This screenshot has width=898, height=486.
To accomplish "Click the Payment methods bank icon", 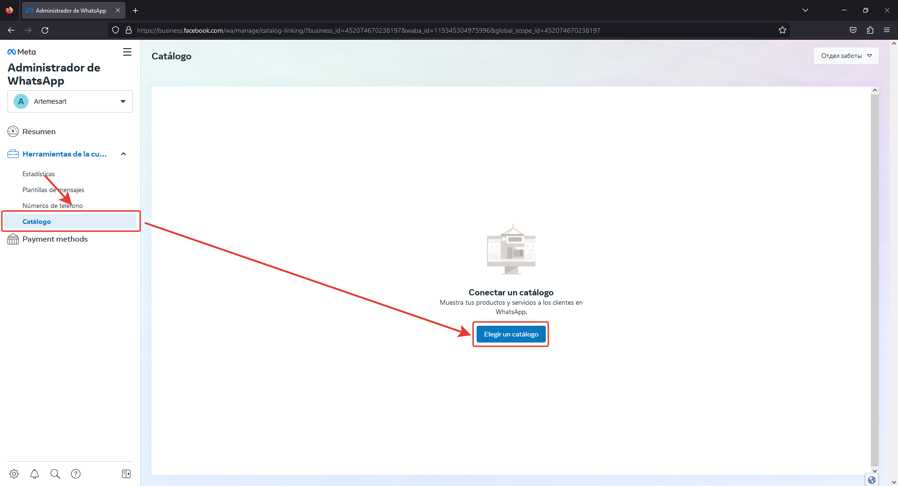I will coord(13,239).
